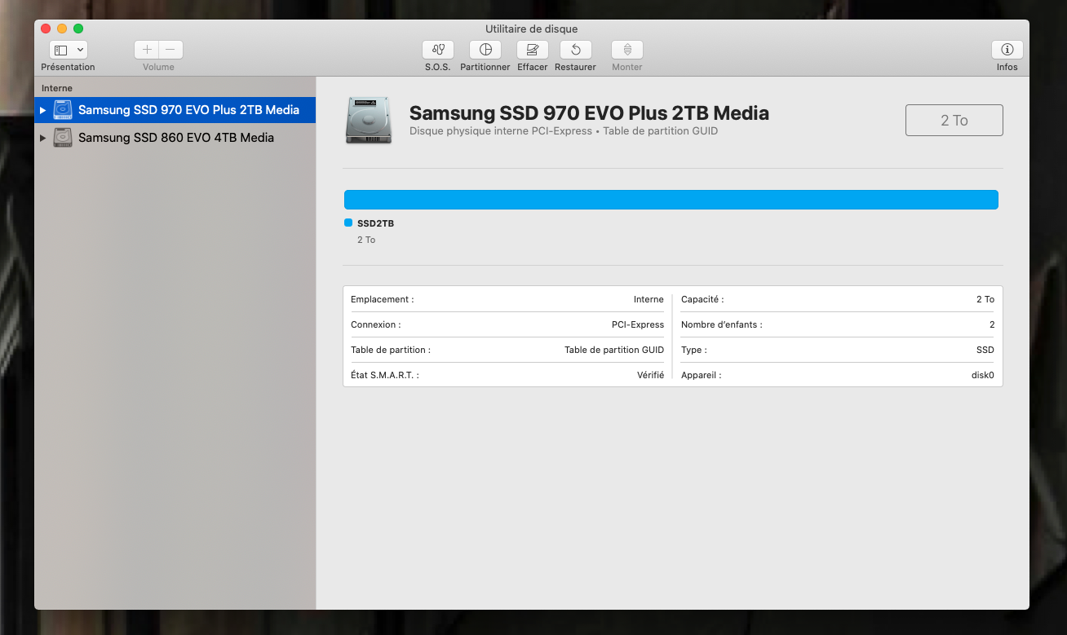The height and width of the screenshot is (635, 1067).
Task: Click the Connexion value PCI-Express
Action: tap(638, 324)
